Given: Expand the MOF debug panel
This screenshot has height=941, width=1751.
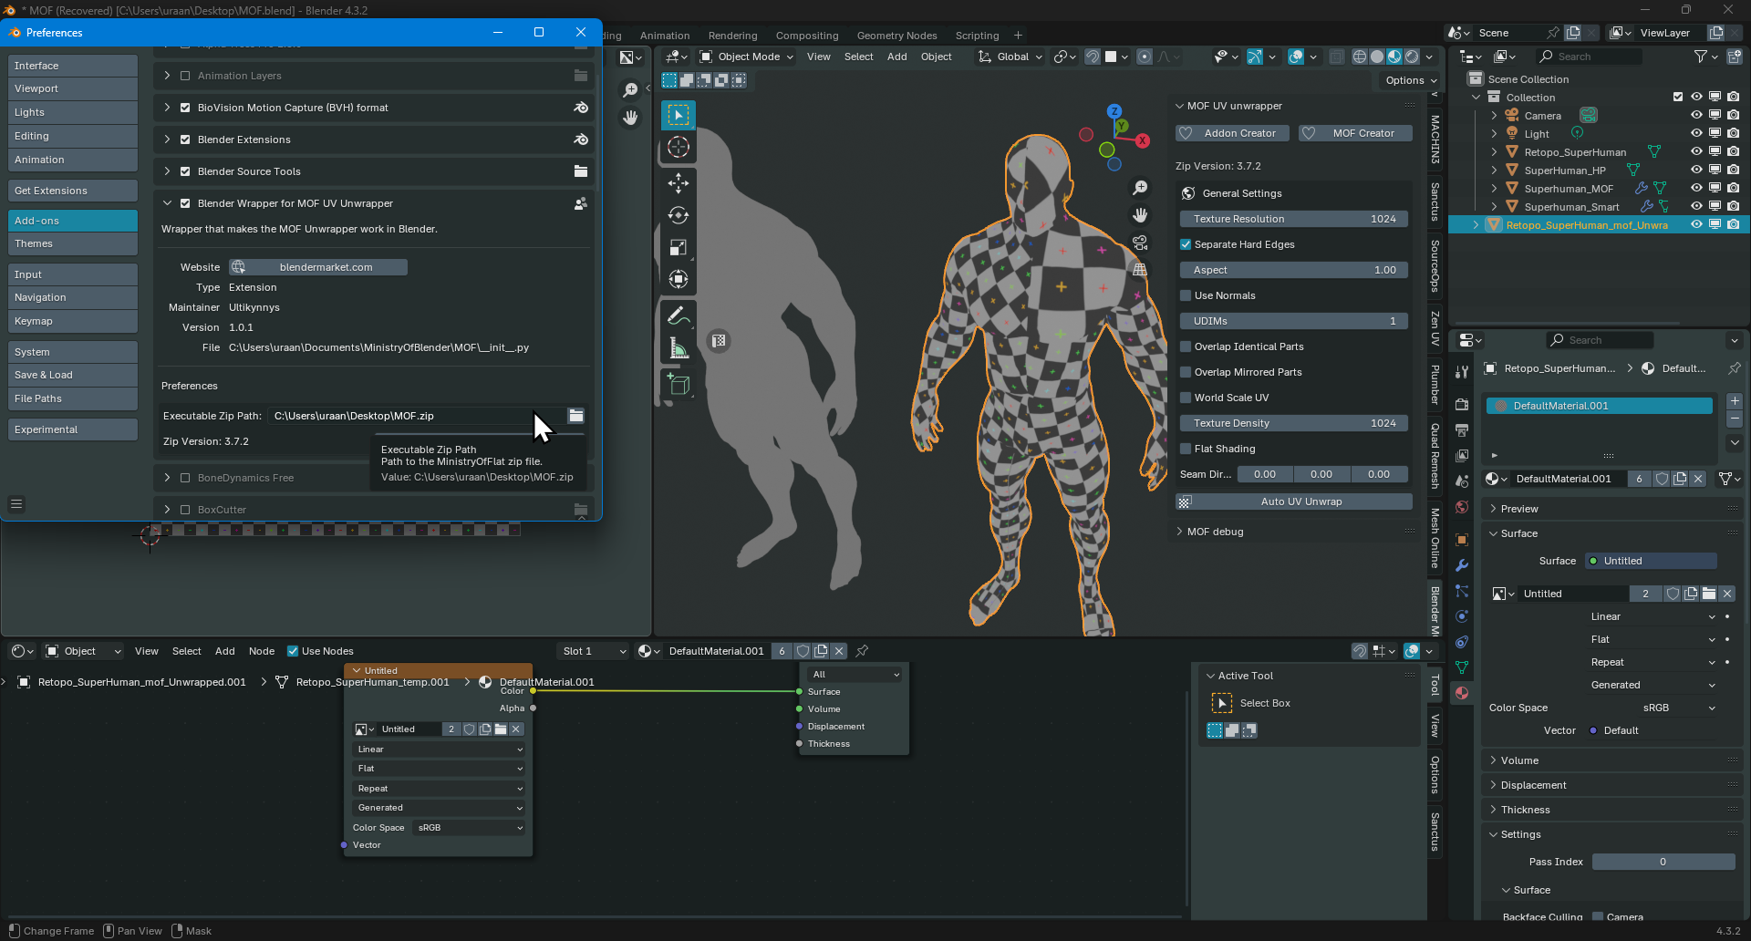Looking at the screenshot, I should coord(1179,532).
